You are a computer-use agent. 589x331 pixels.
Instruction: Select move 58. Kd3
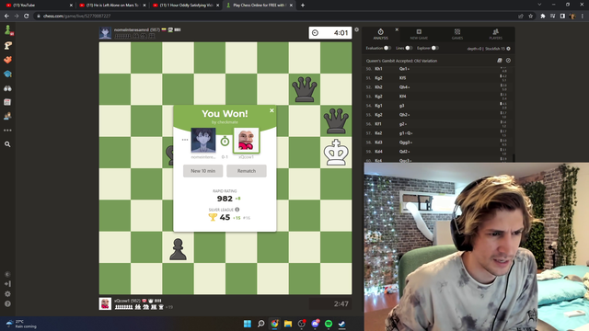[x=378, y=143]
